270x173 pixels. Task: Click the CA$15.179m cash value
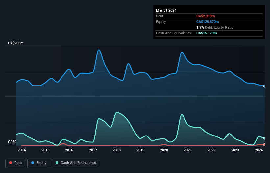coord(207,33)
